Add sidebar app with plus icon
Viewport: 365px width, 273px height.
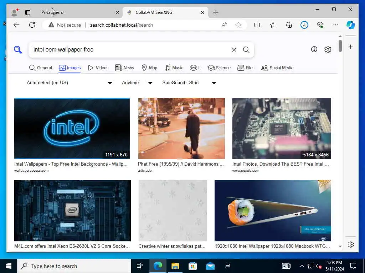(351, 47)
